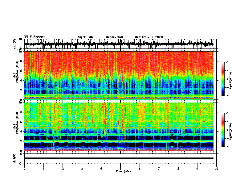The image size is (244, 189).
Task: Click the log(PSD) label of ch.2 colorbar
Action: (x=231, y=132)
